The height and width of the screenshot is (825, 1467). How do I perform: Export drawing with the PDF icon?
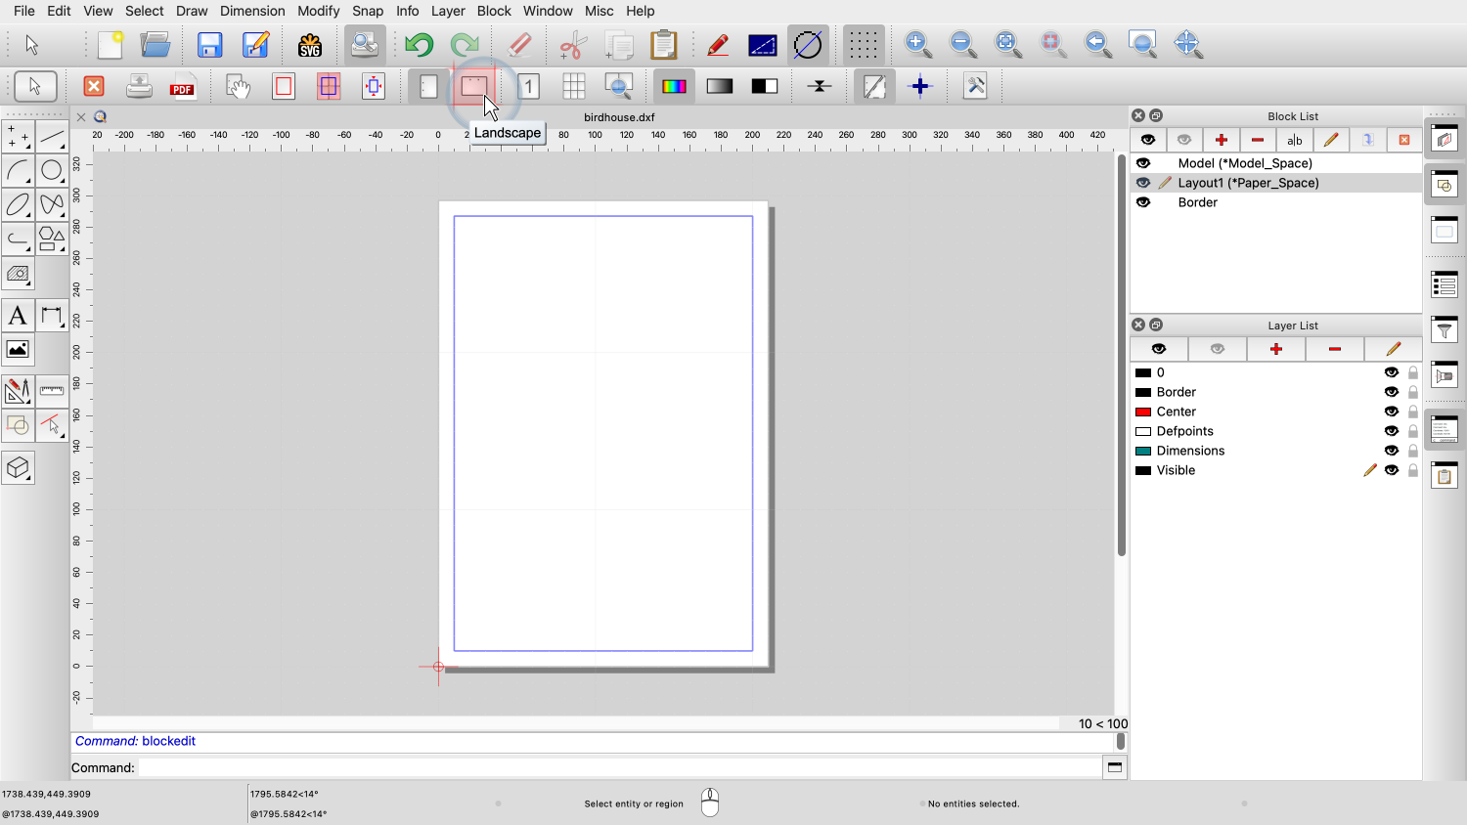tap(183, 87)
